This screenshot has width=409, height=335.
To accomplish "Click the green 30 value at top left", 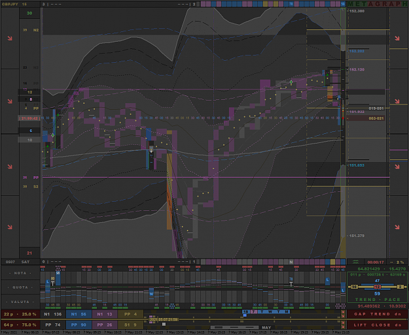I will [x=29, y=13].
